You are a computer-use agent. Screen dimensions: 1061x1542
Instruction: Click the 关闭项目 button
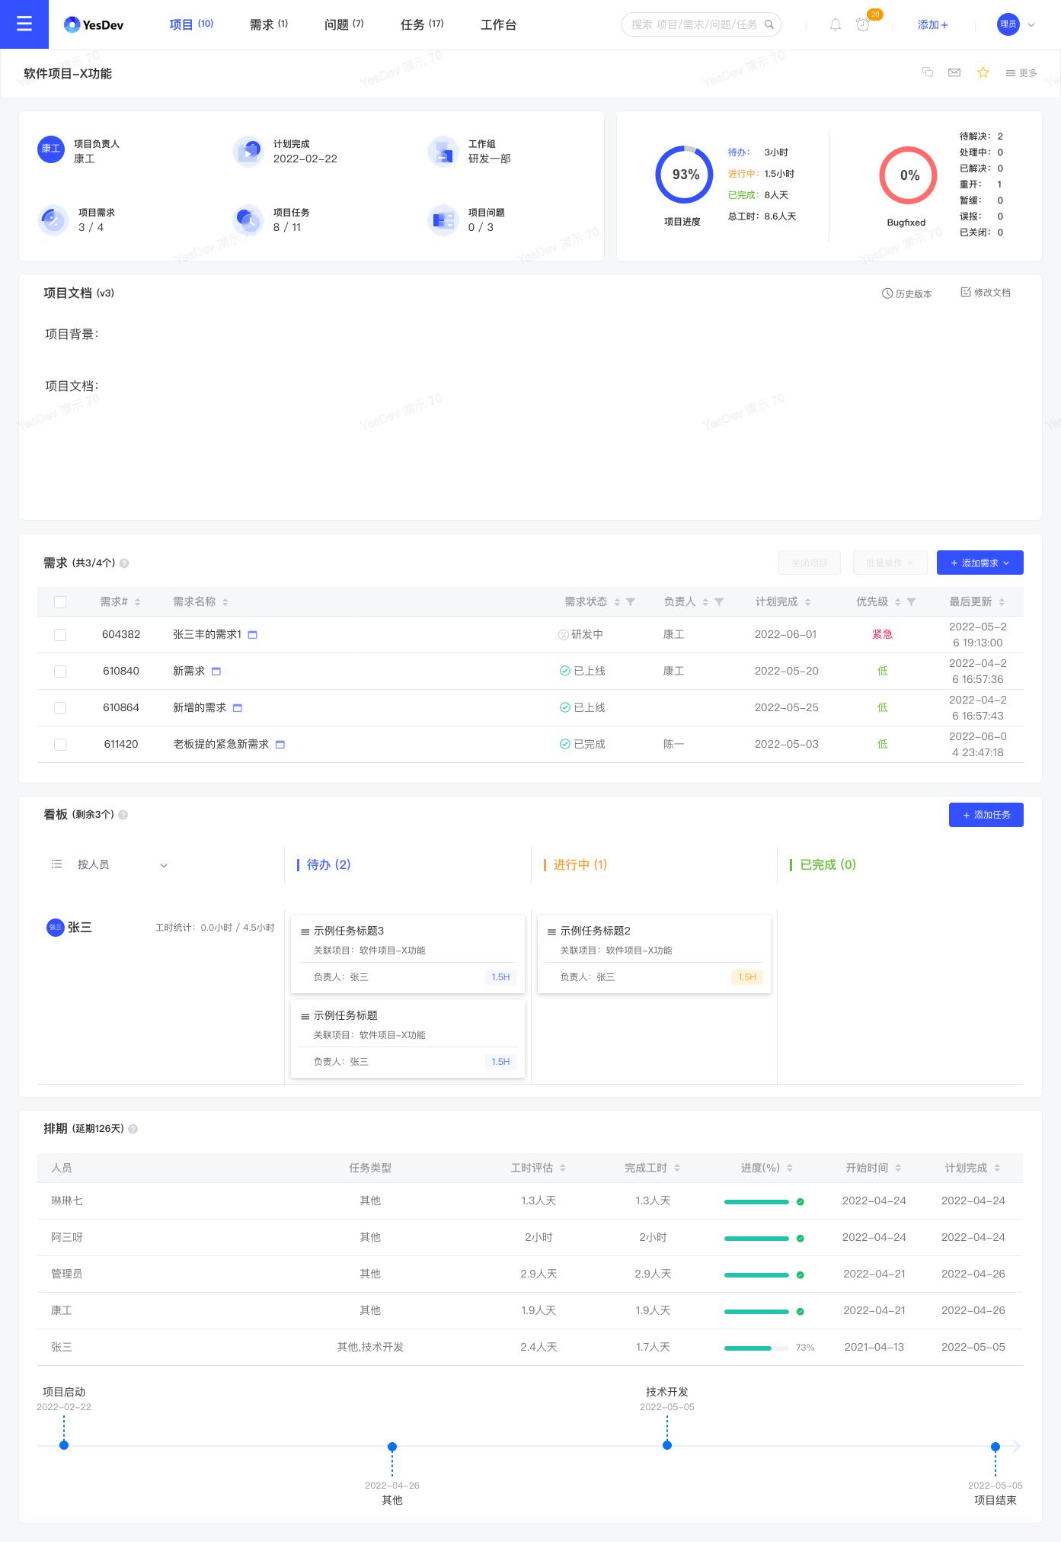click(x=810, y=563)
